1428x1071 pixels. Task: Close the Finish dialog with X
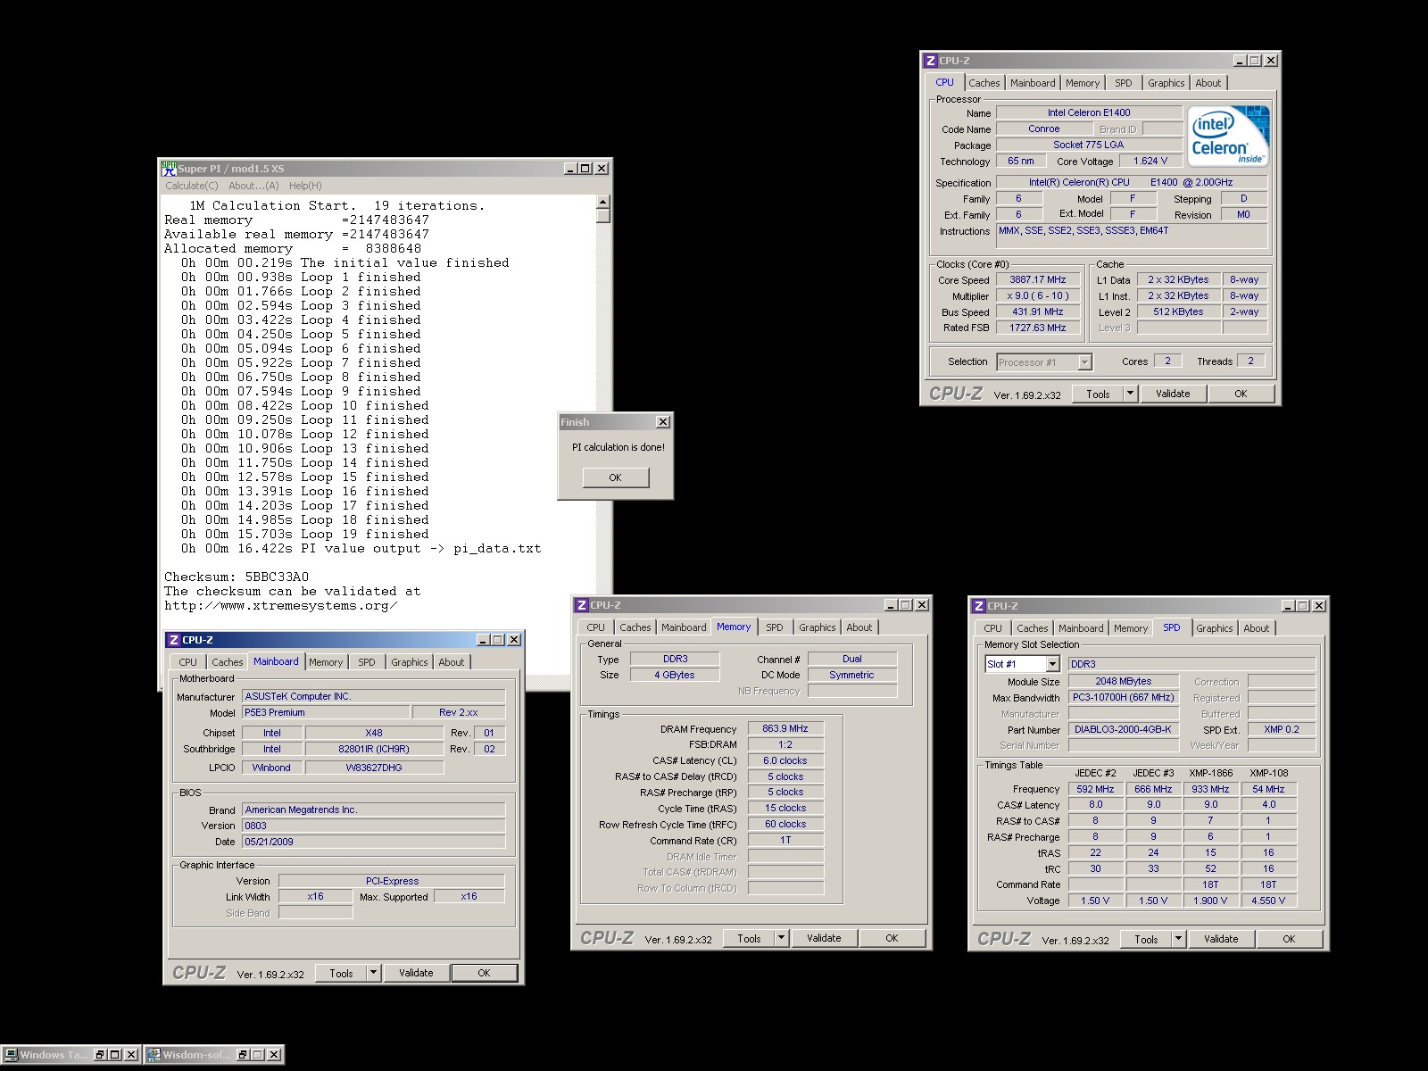(x=662, y=422)
